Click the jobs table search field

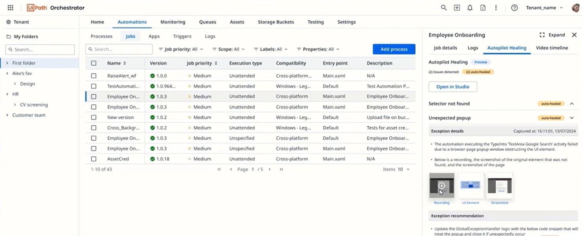(119, 49)
